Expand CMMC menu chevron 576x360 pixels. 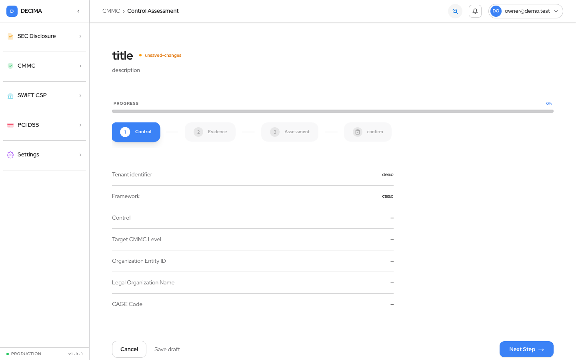pyautogui.click(x=80, y=66)
